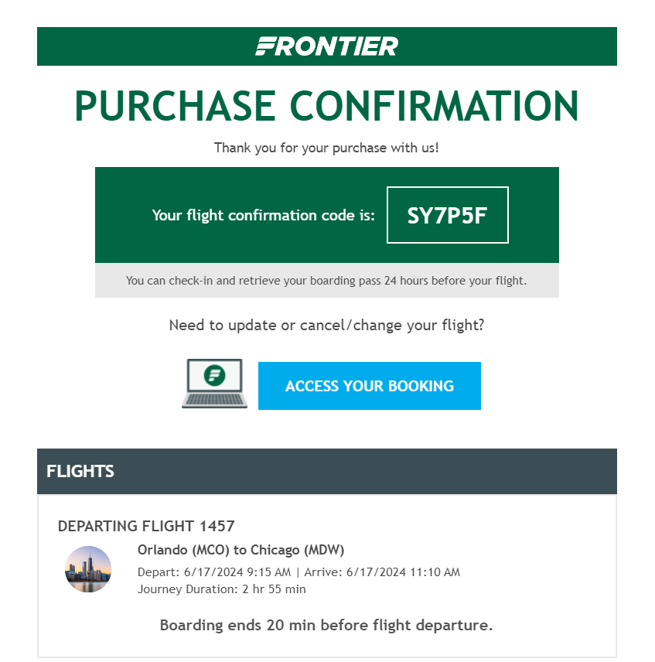Click the Frontier logo in the green banner
The width and height of the screenshot is (655, 662).
[326, 46]
